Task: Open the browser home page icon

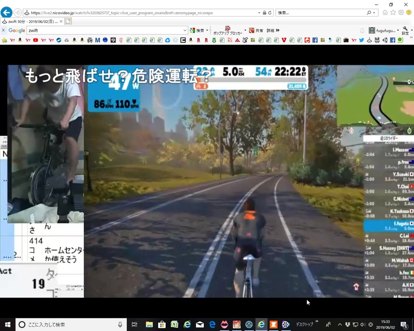Action: point(385,12)
